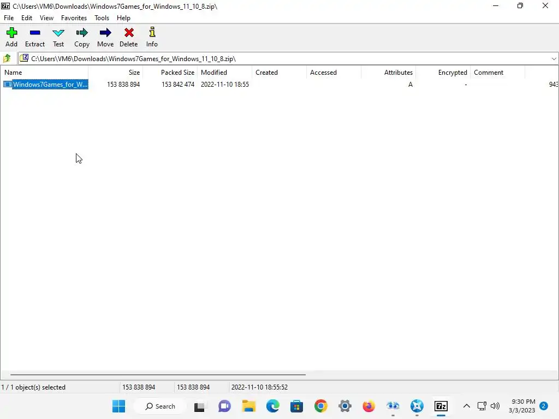559x419 pixels.
Task: Click the 7z icon in title bar
Action: pos(5,6)
